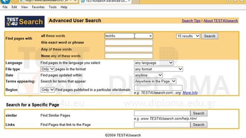The image size is (246, 138).
Task: Click the TEST4U Search logo
Action: [x=25, y=21]
